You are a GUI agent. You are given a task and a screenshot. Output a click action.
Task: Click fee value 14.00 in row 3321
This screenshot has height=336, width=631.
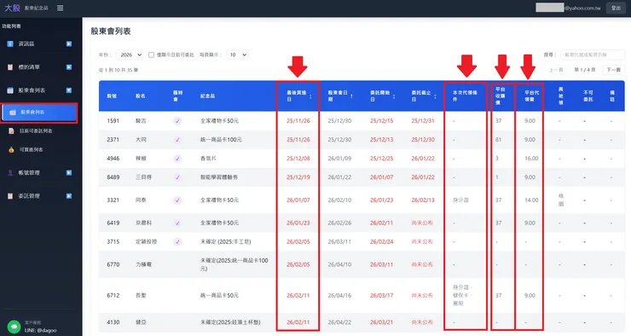pyautogui.click(x=531, y=200)
